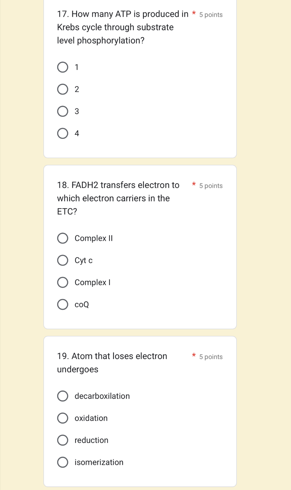291x490 pixels.
Task: Click the 5 points label of question 18
Action: tap(211, 186)
